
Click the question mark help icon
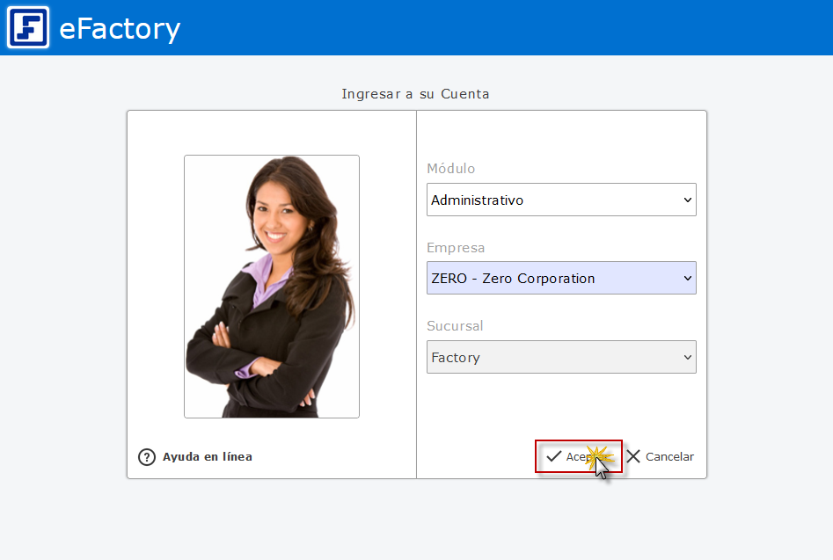(147, 457)
